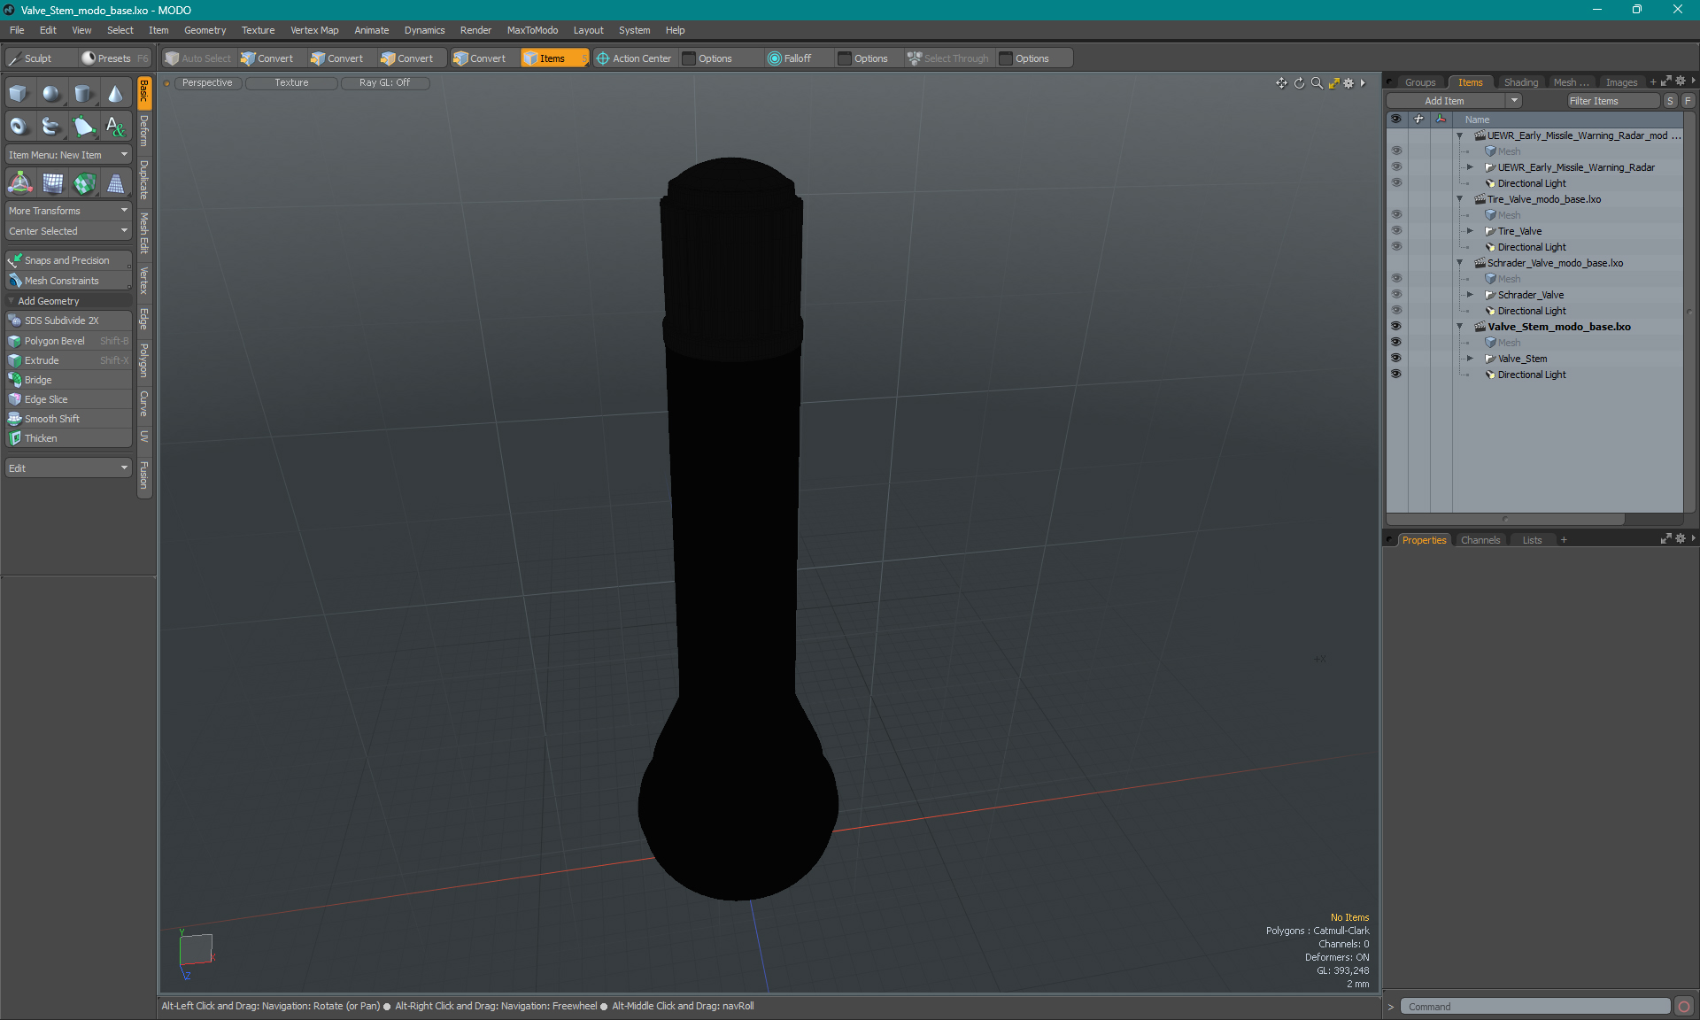Collapse the Valve_Stem_modo_base.lxo scene tree
Image resolution: width=1700 pixels, height=1020 pixels.
1459,327
